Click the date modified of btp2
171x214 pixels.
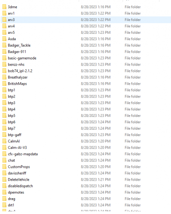[96, 96]
